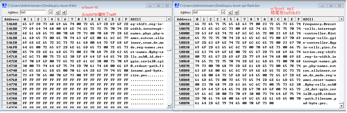347x113 pixels.
Task: Select address row 50B60
Action: (x=184, y=61)
